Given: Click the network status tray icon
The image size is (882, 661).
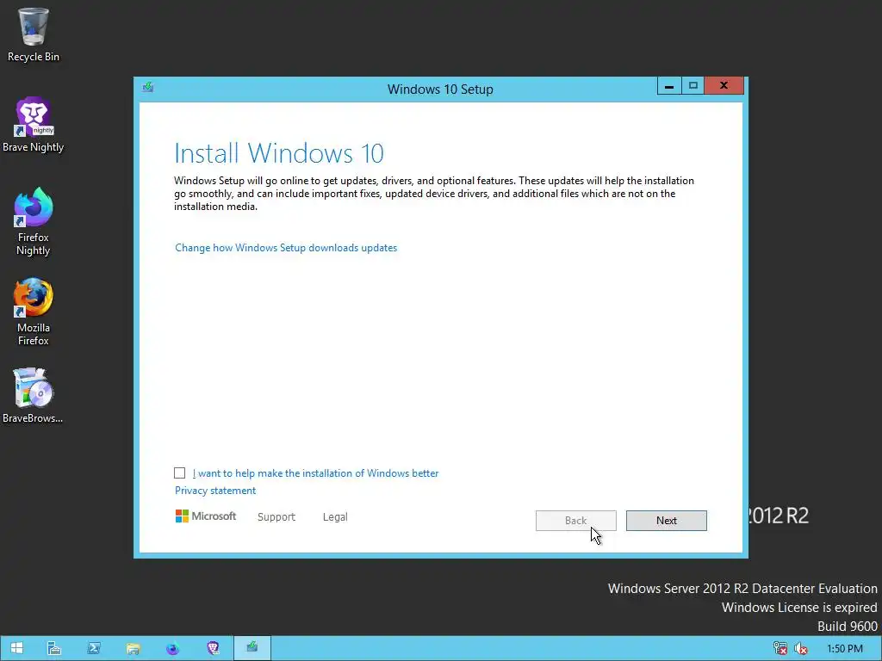Looking at the screenshot, I should [x=780, y=648].
